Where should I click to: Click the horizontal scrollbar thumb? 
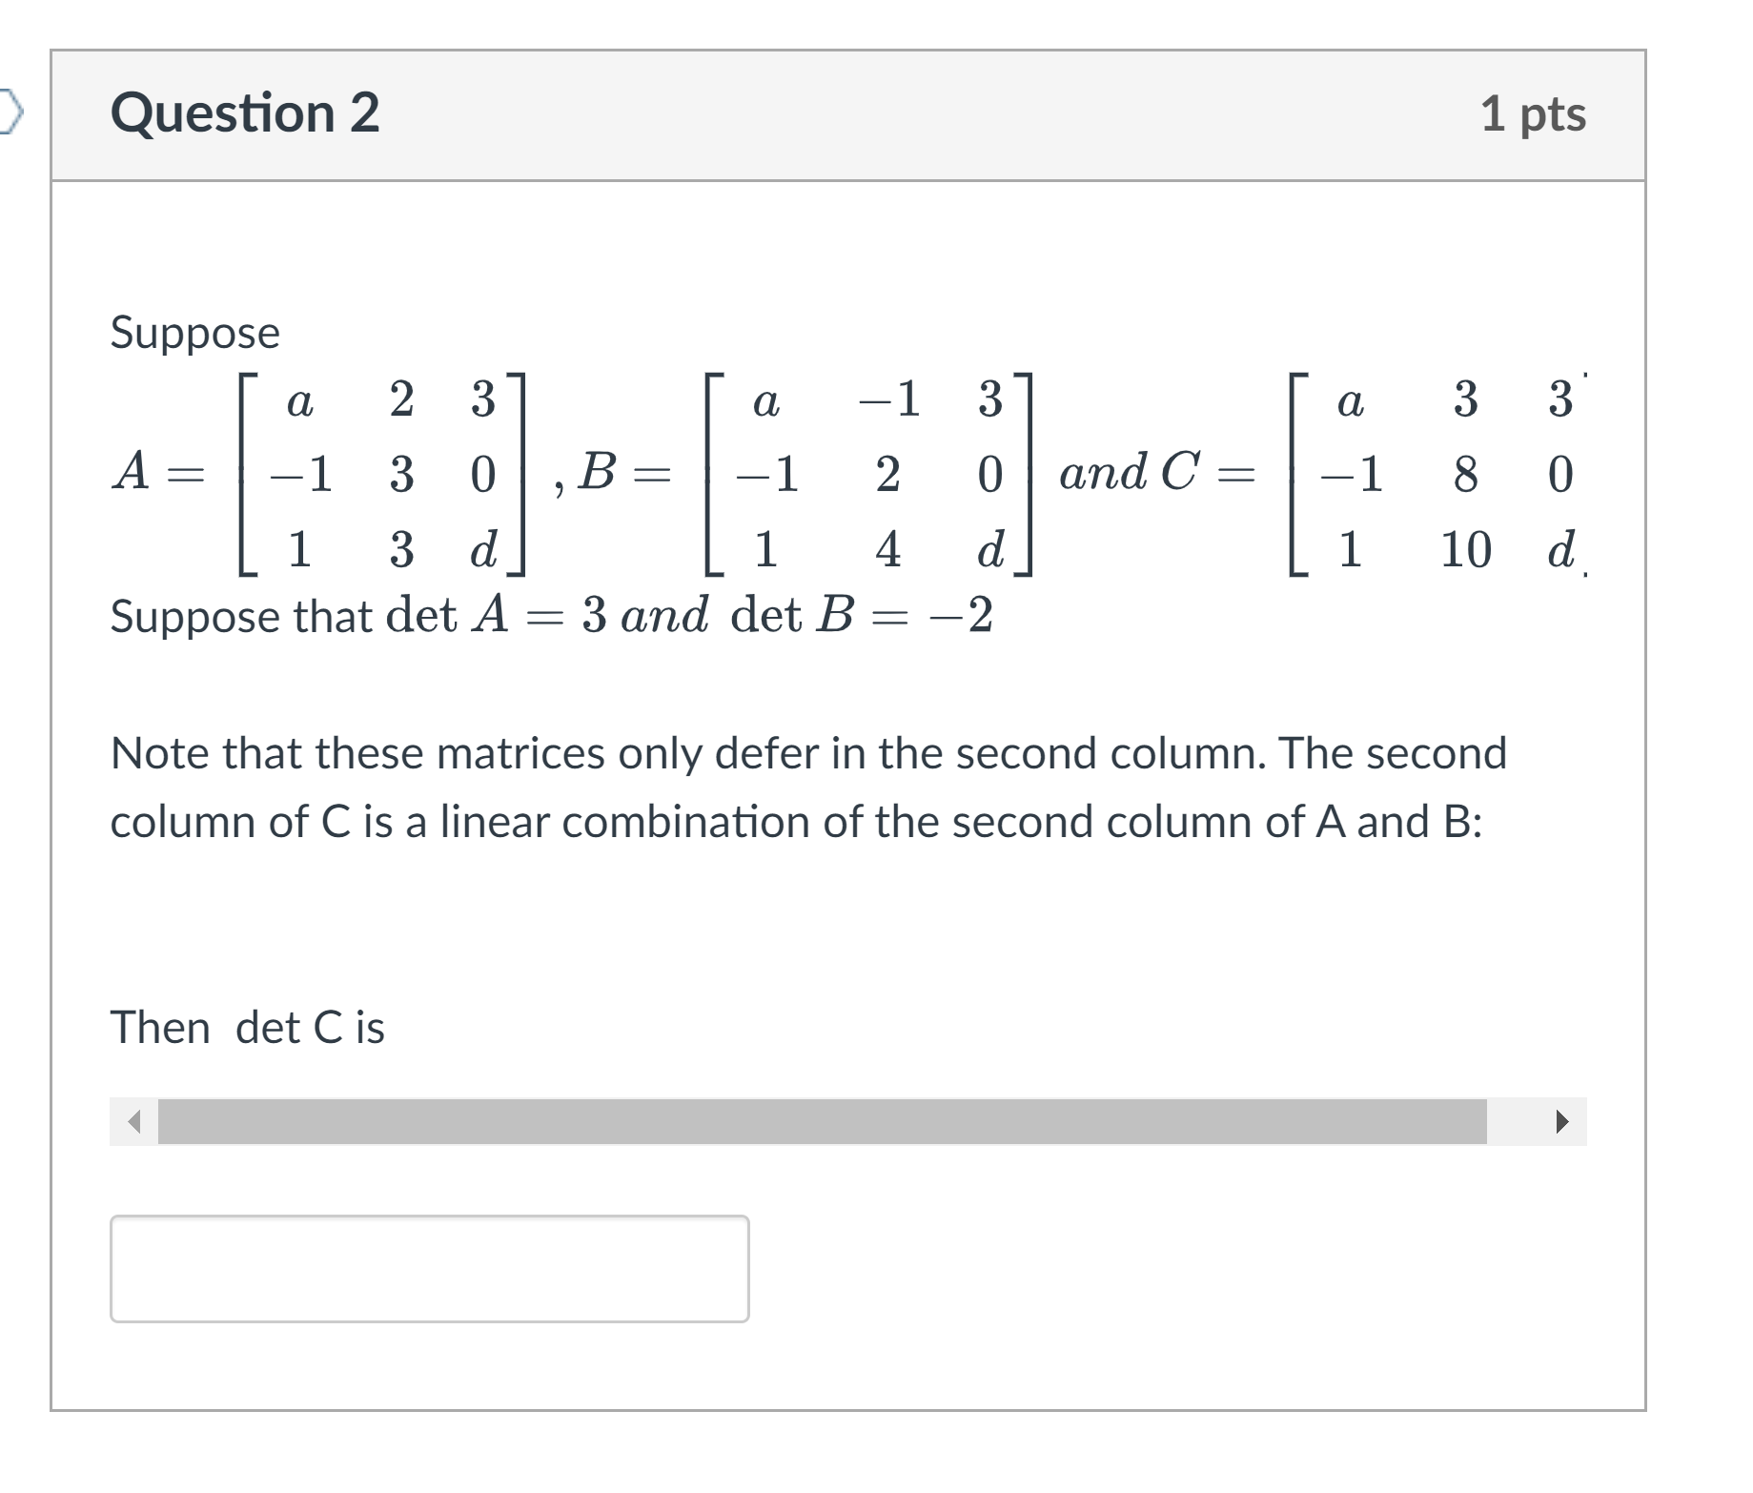pyautogui.click(x=822, y=1122)
